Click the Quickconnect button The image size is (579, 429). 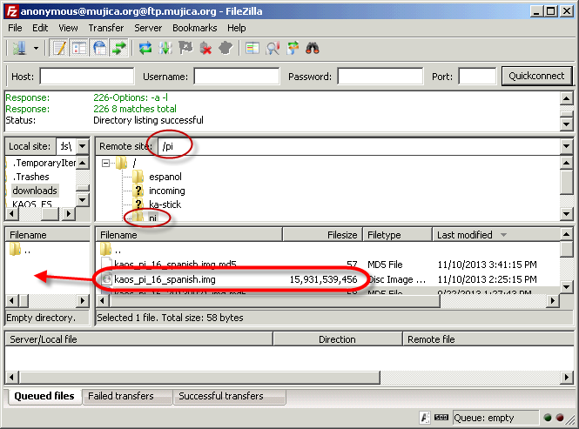click(x=536, y=76)
